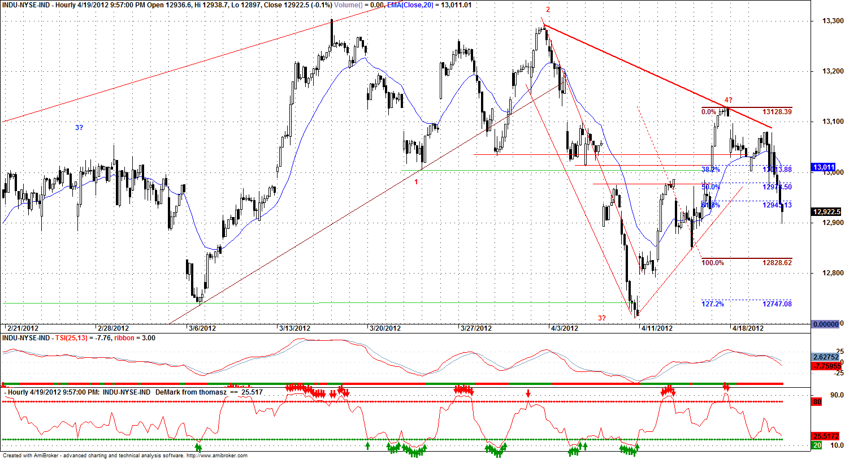Click the 10.0 label on the DeMark axis
Image resolution: width=845 pixels, height=459 pixels.
click(837, 445)
